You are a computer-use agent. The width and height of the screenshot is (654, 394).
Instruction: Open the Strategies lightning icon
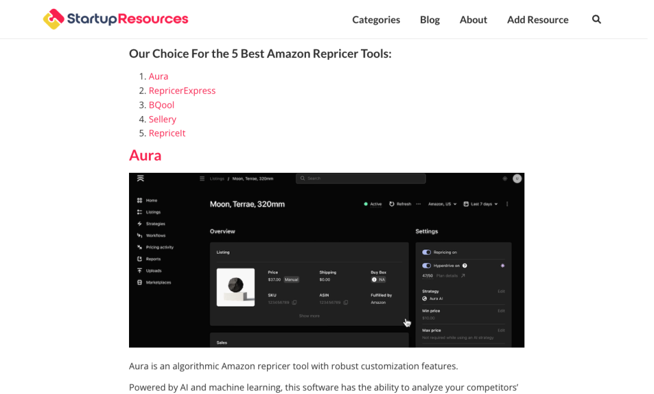[139, 224]
